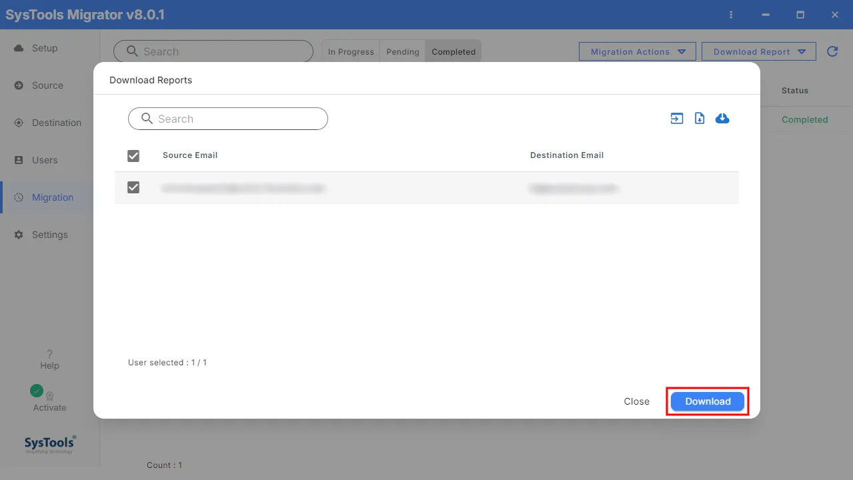This screenshot has width=853, height=480.
Task: Toggle the select-all checkbox in header
Action: coord(133,155)
